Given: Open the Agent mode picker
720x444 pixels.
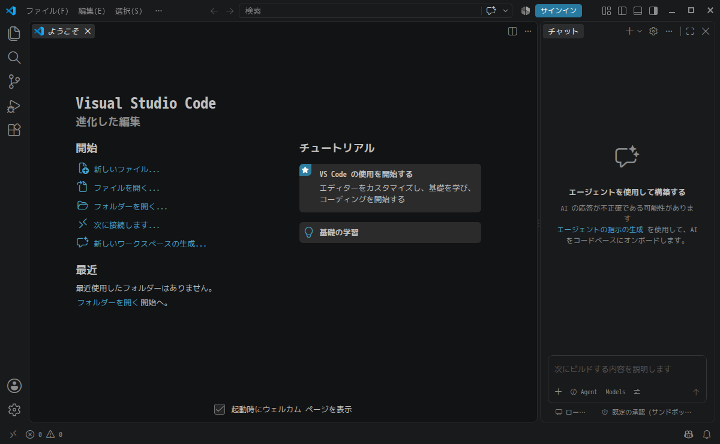Looking at the screenshot, I should [x=583, y=392].
